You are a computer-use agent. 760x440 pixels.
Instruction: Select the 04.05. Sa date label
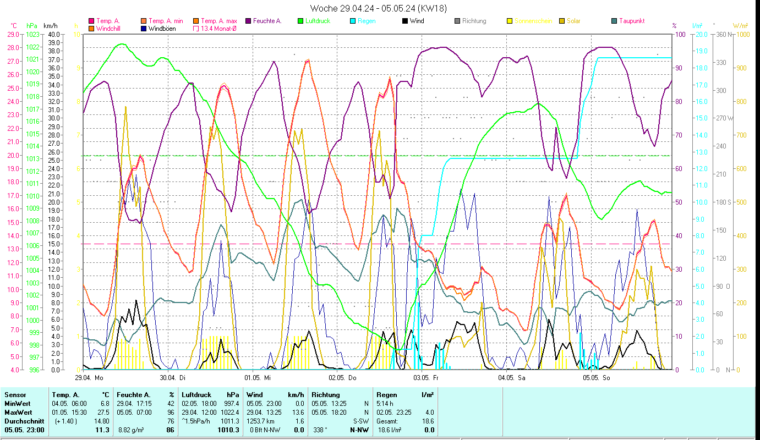[511, 378]
